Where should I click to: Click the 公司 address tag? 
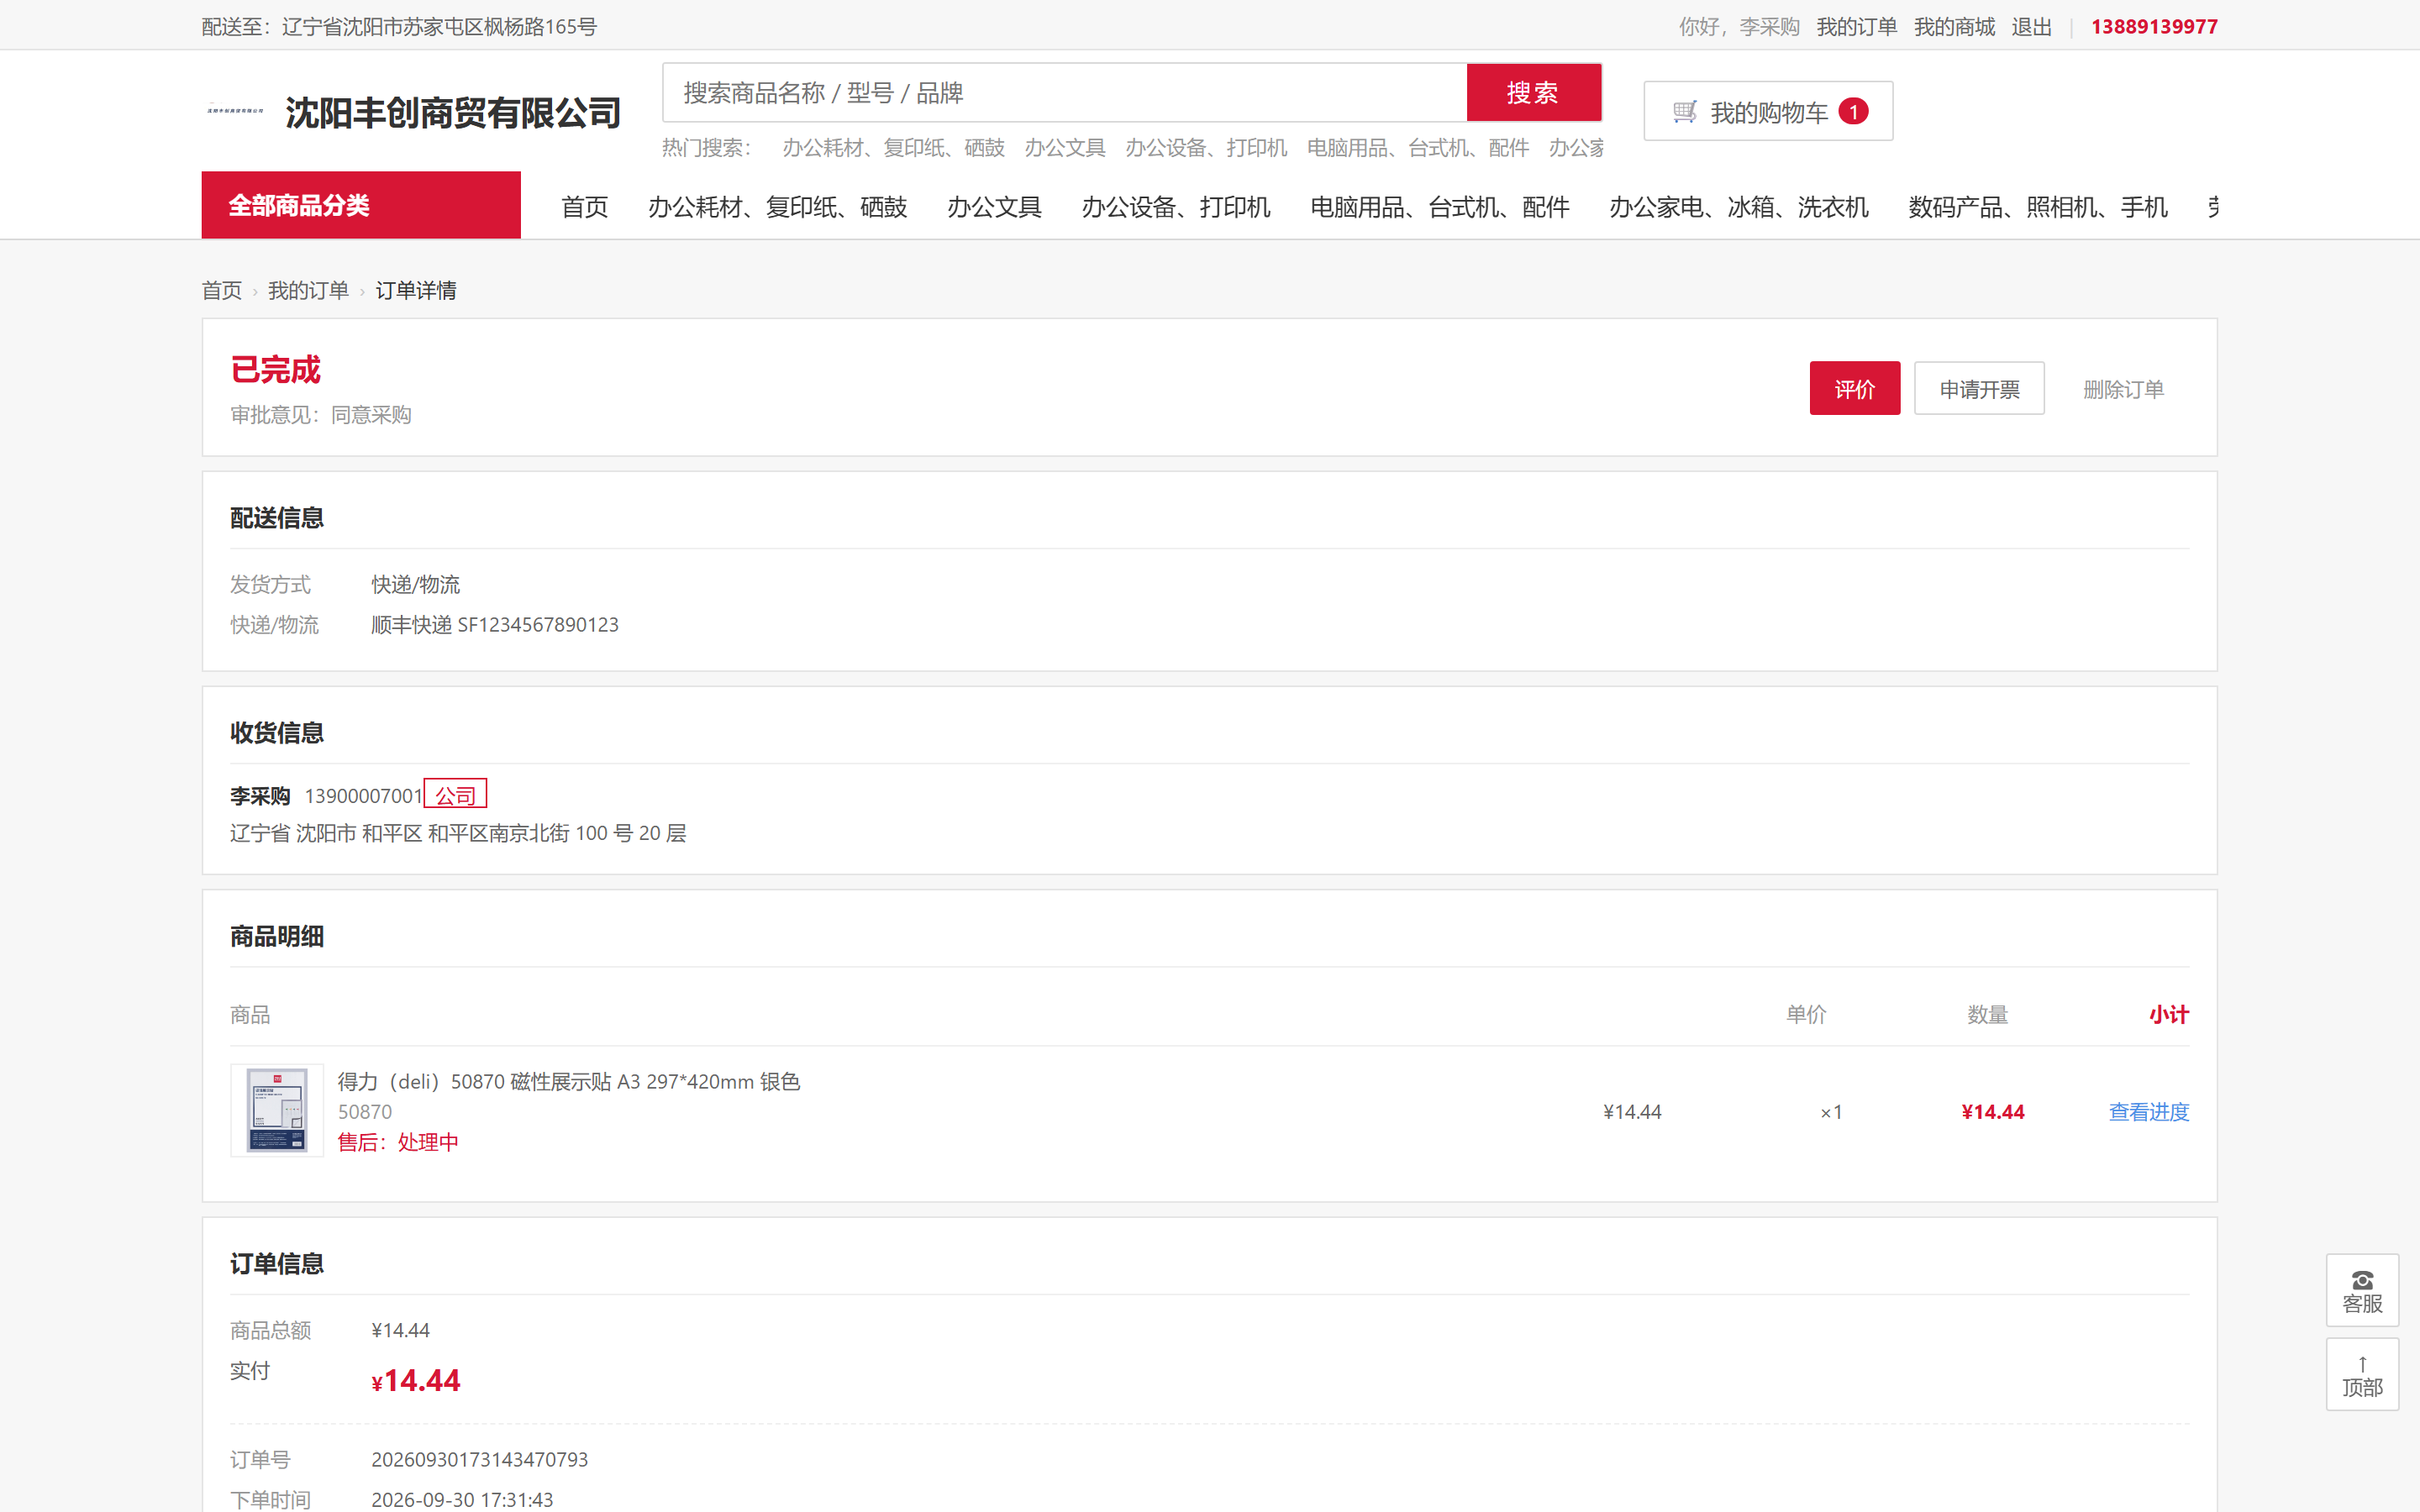click(455, 794)
